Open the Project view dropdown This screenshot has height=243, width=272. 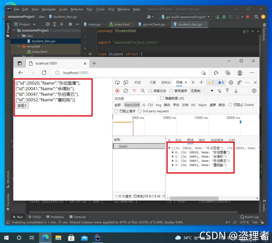click(x=34, y=24)
